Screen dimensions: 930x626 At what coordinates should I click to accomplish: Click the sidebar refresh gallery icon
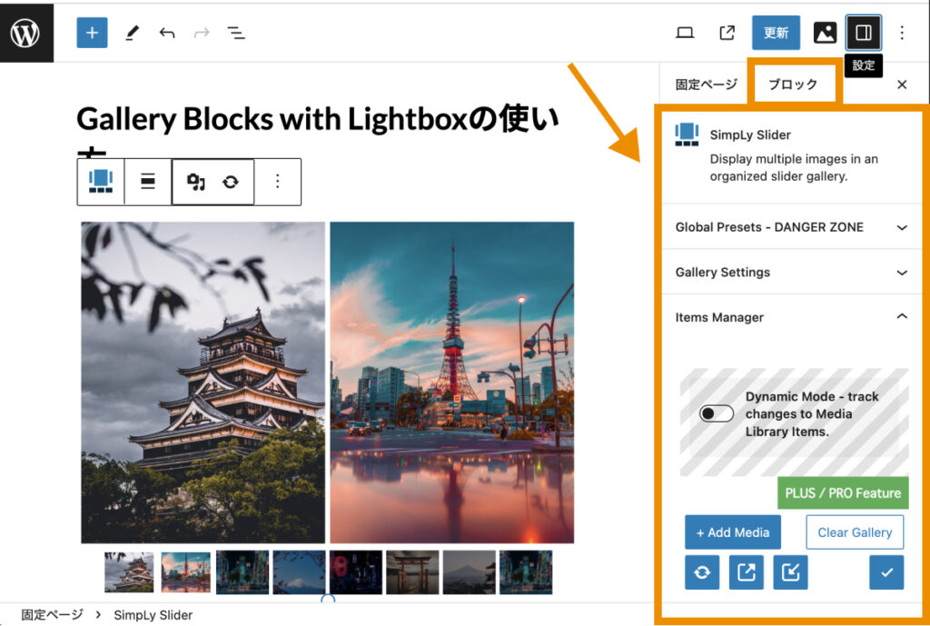pyautogui.click(x=702, y=571)
